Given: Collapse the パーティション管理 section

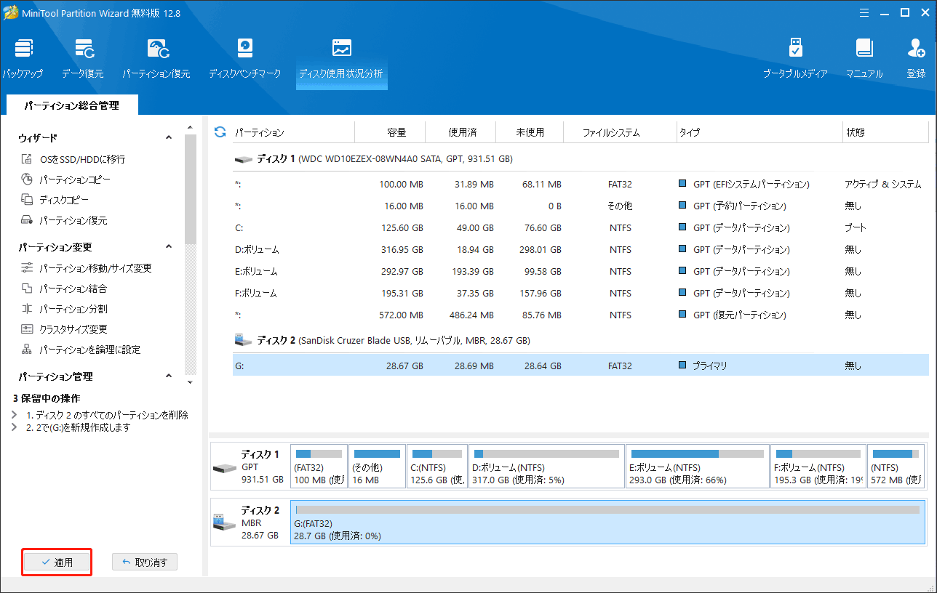Looking at the screenshot, I should [169, 376].
